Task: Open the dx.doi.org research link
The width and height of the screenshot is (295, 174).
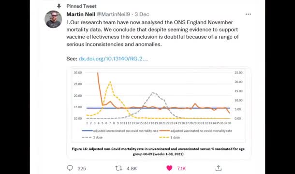Action: 113,58
